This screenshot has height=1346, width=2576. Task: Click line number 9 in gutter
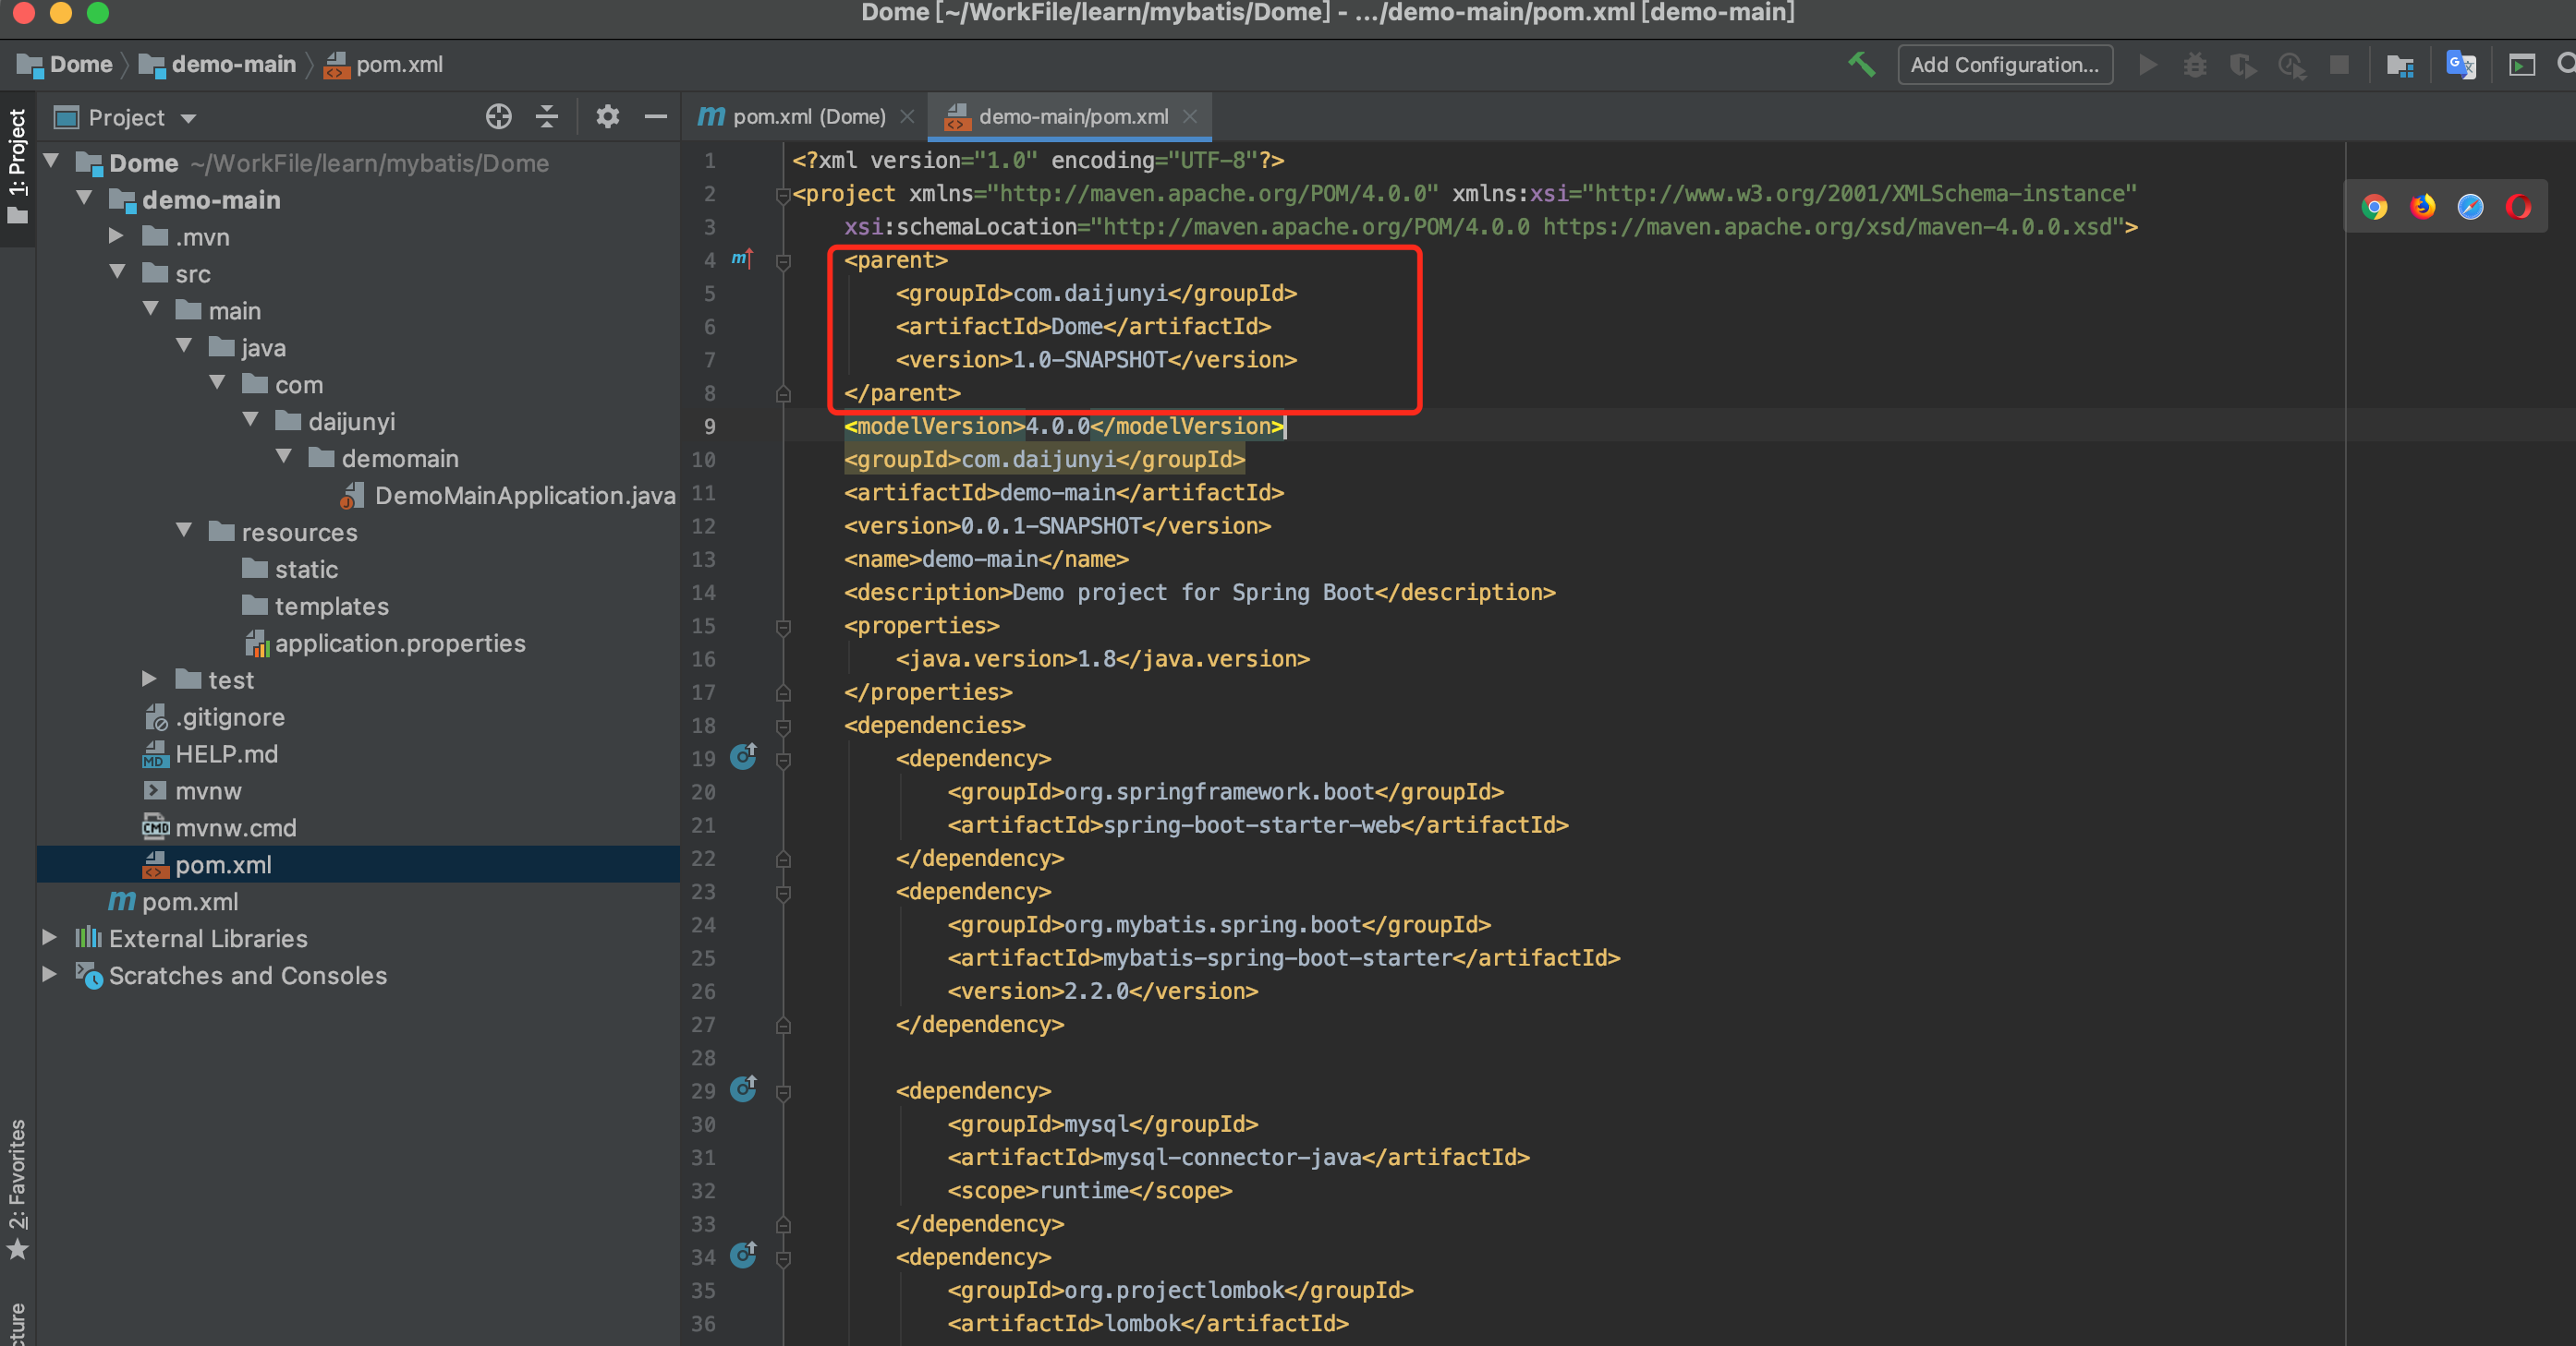point(709,427)
